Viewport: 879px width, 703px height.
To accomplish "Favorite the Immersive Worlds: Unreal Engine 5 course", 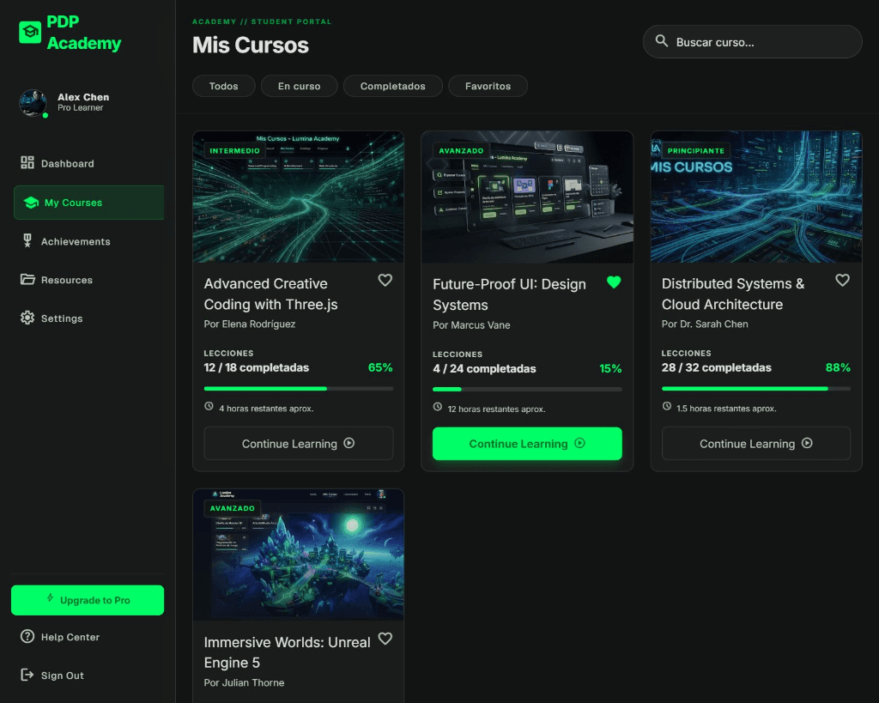I will (x=385, y=638).
